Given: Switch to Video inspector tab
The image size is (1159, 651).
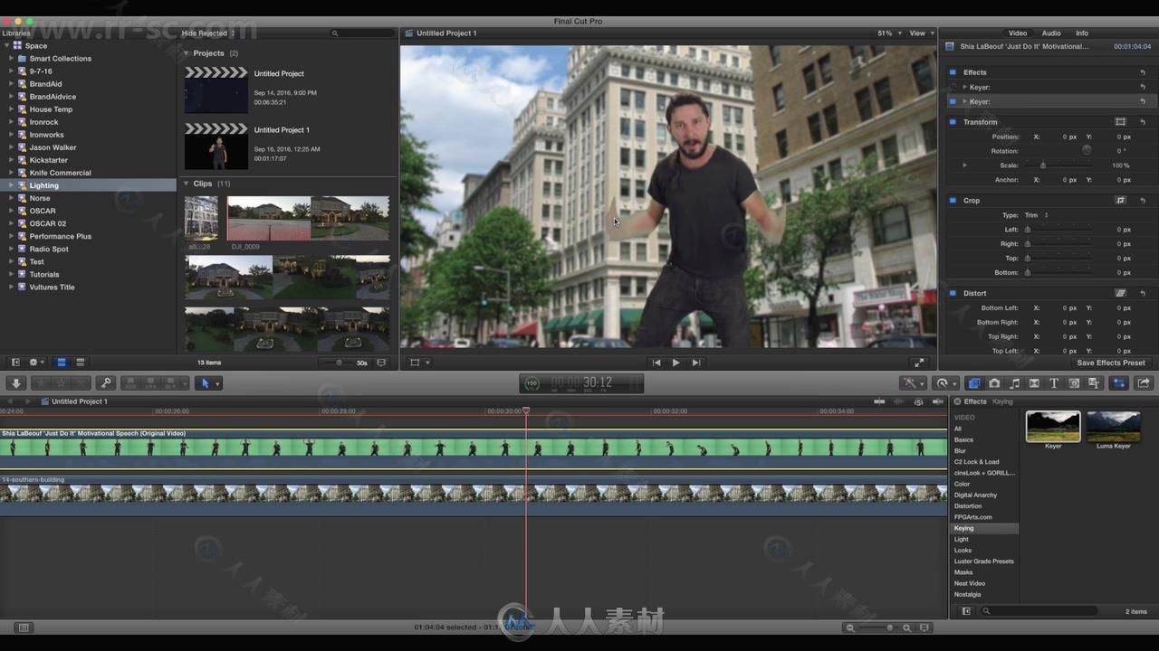Looking at the screenshot, I should 1018,33.
